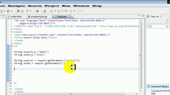Screen dimensions: 170x95
Task: Click the editor horizontal scrollbar thumb
Action: coord(71,94)
